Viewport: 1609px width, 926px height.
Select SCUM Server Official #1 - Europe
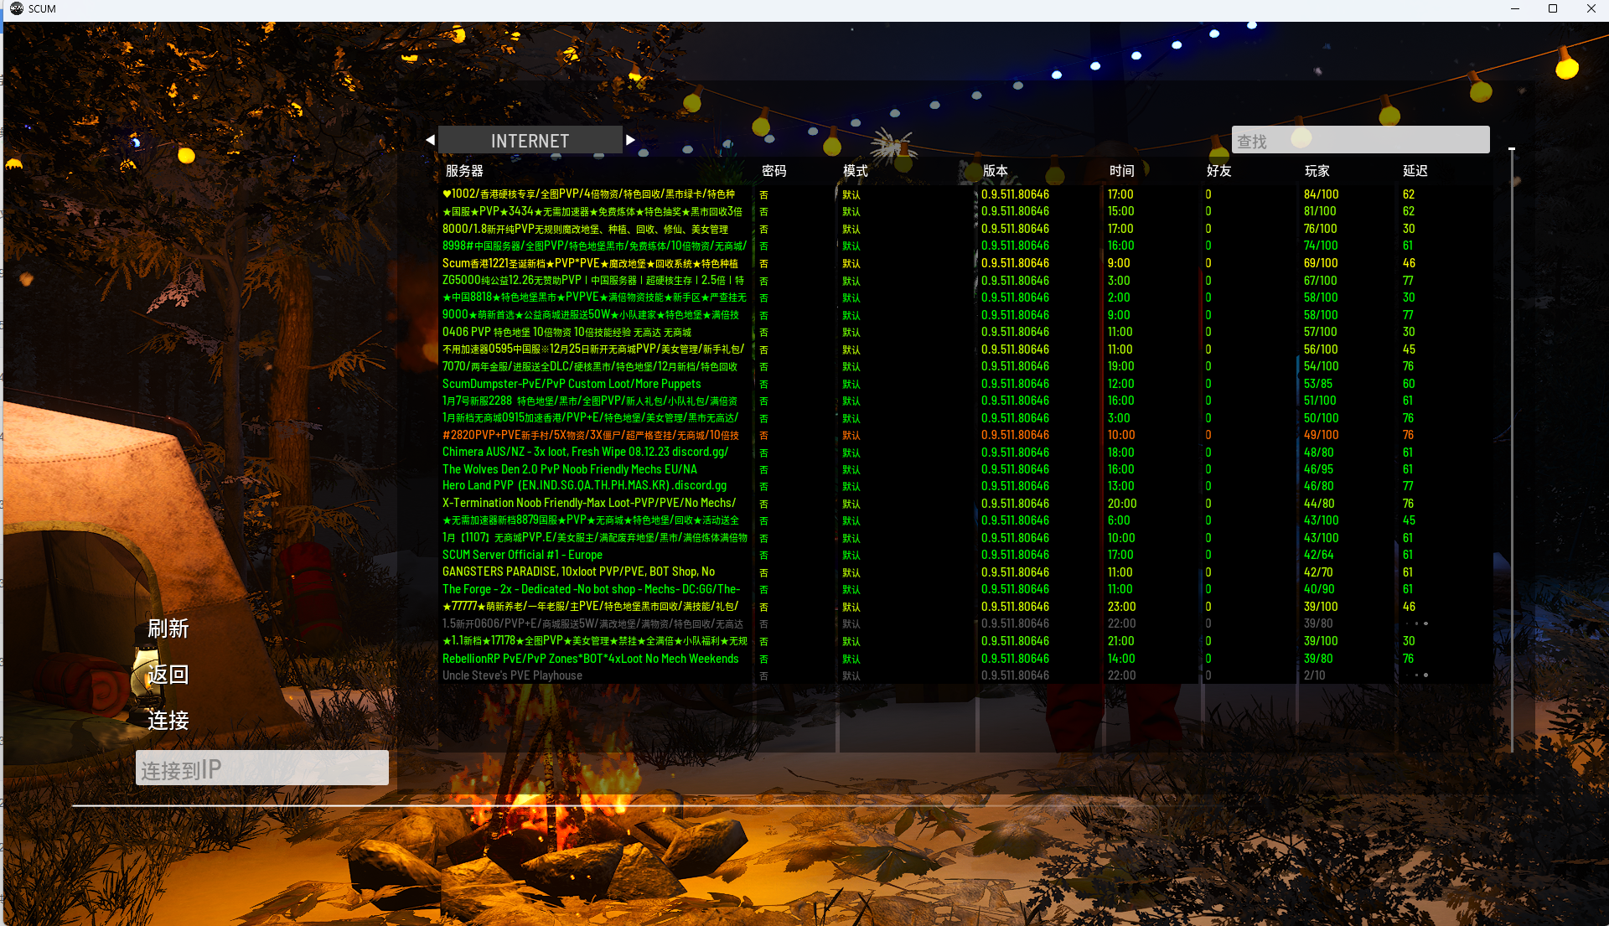coord(964,555)
